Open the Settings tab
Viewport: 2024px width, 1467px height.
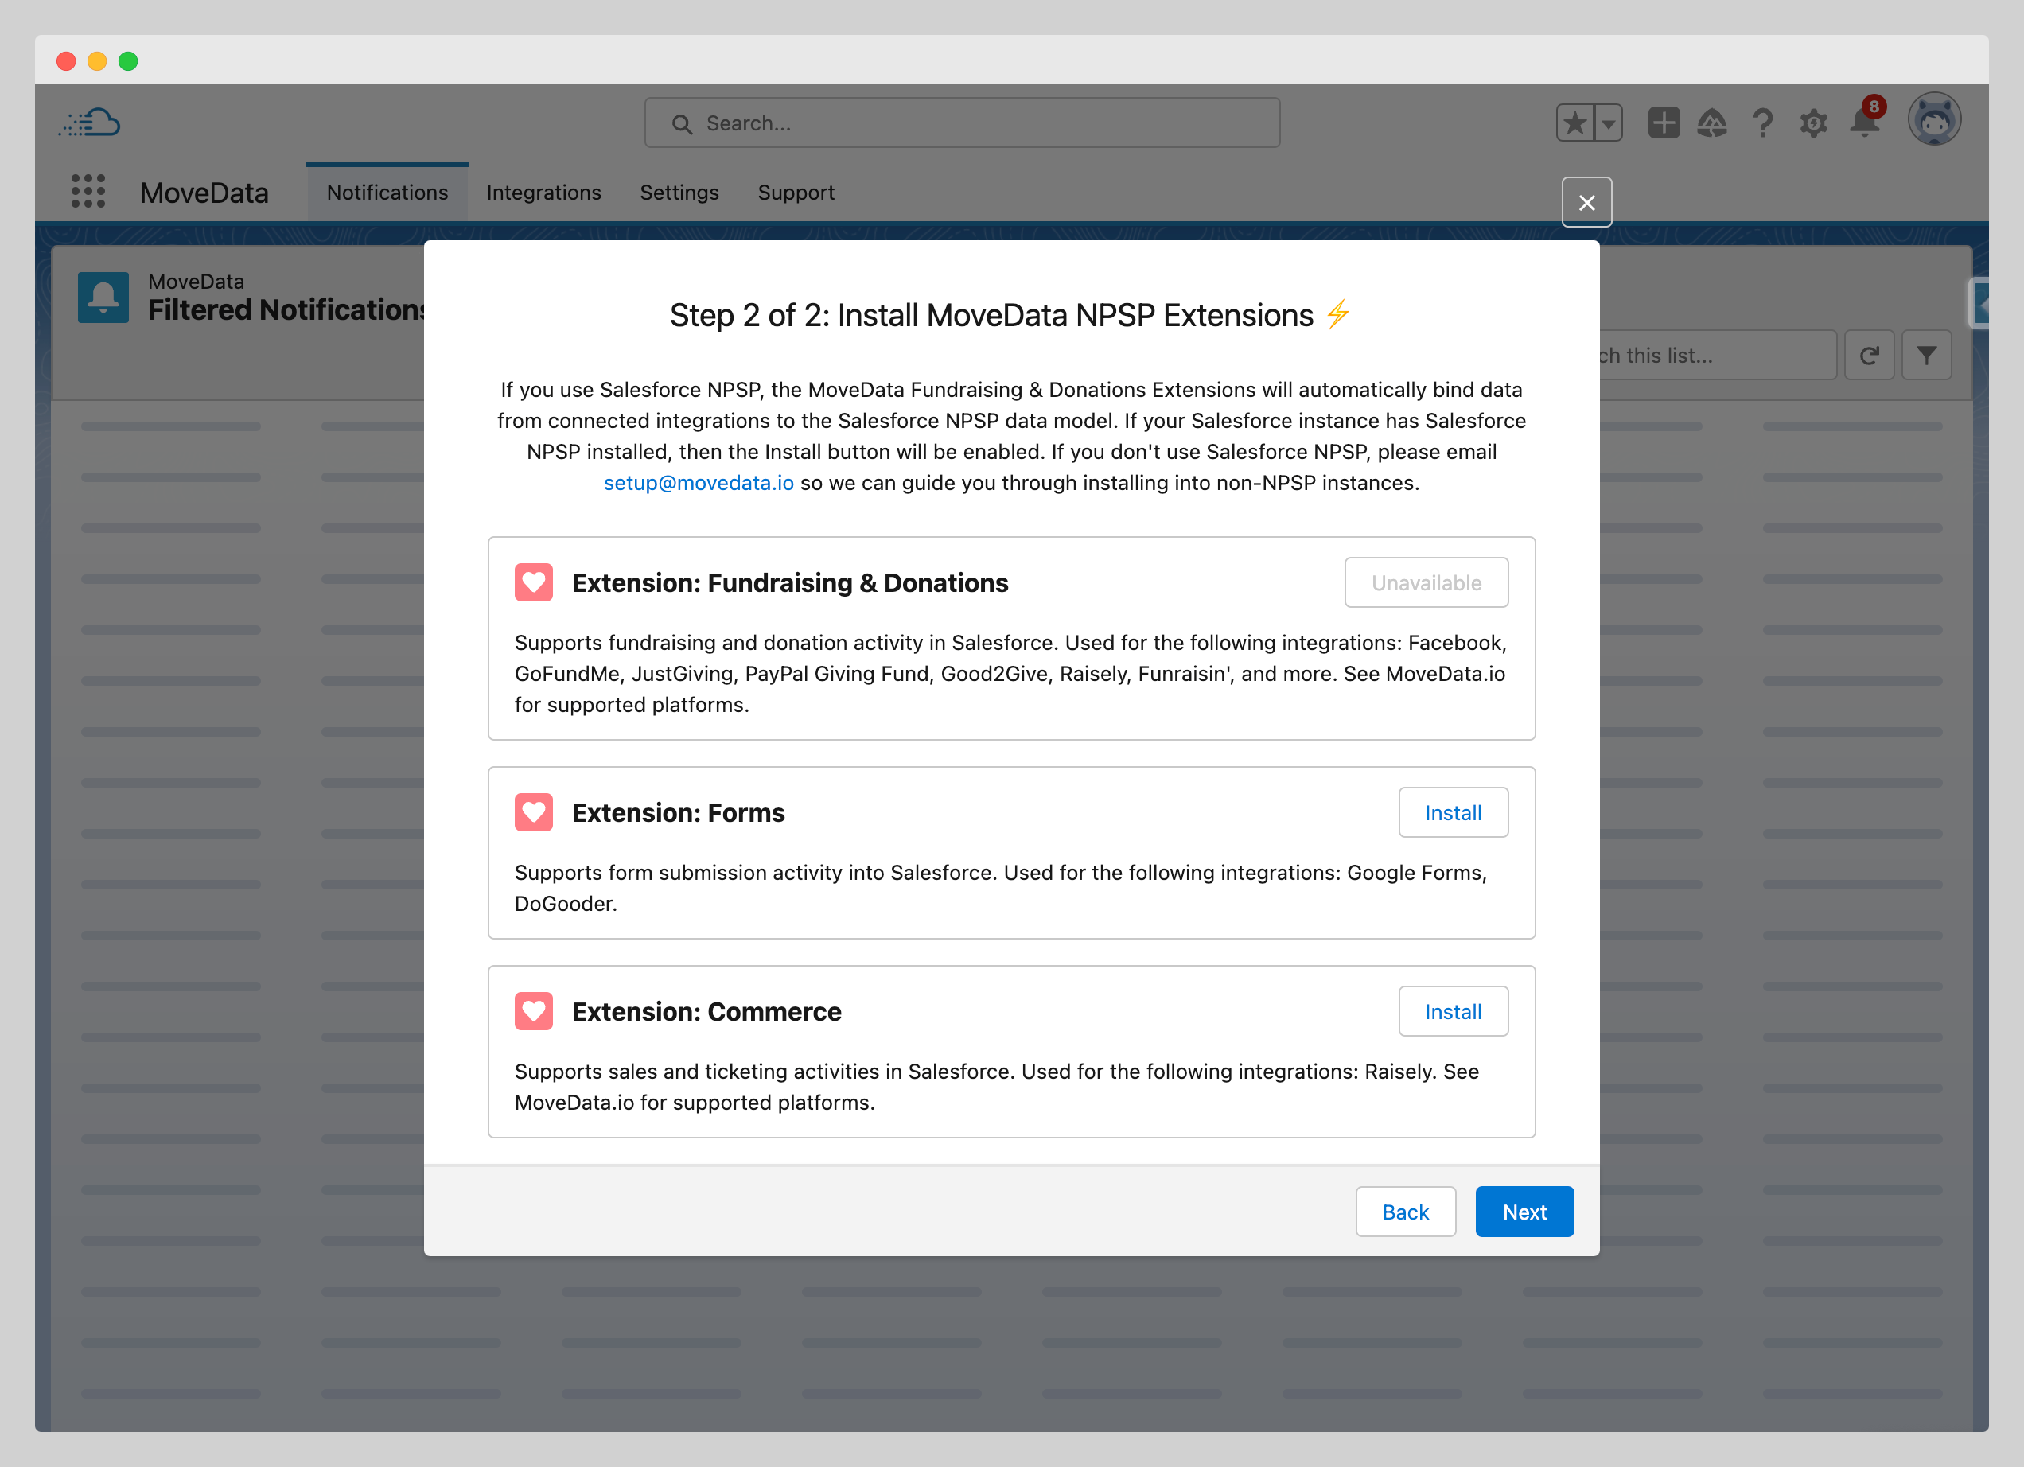click(x=679, y=193)
